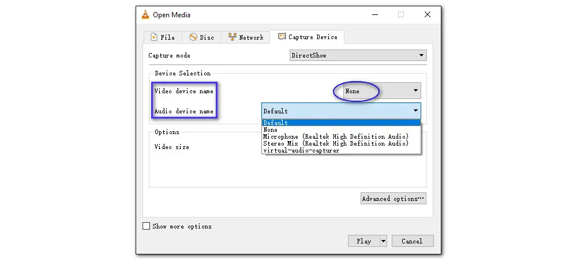Choose None in audio device list
The height and width of the screenshot is (259, 577).
pyautogui.click(x=341, y=129)
